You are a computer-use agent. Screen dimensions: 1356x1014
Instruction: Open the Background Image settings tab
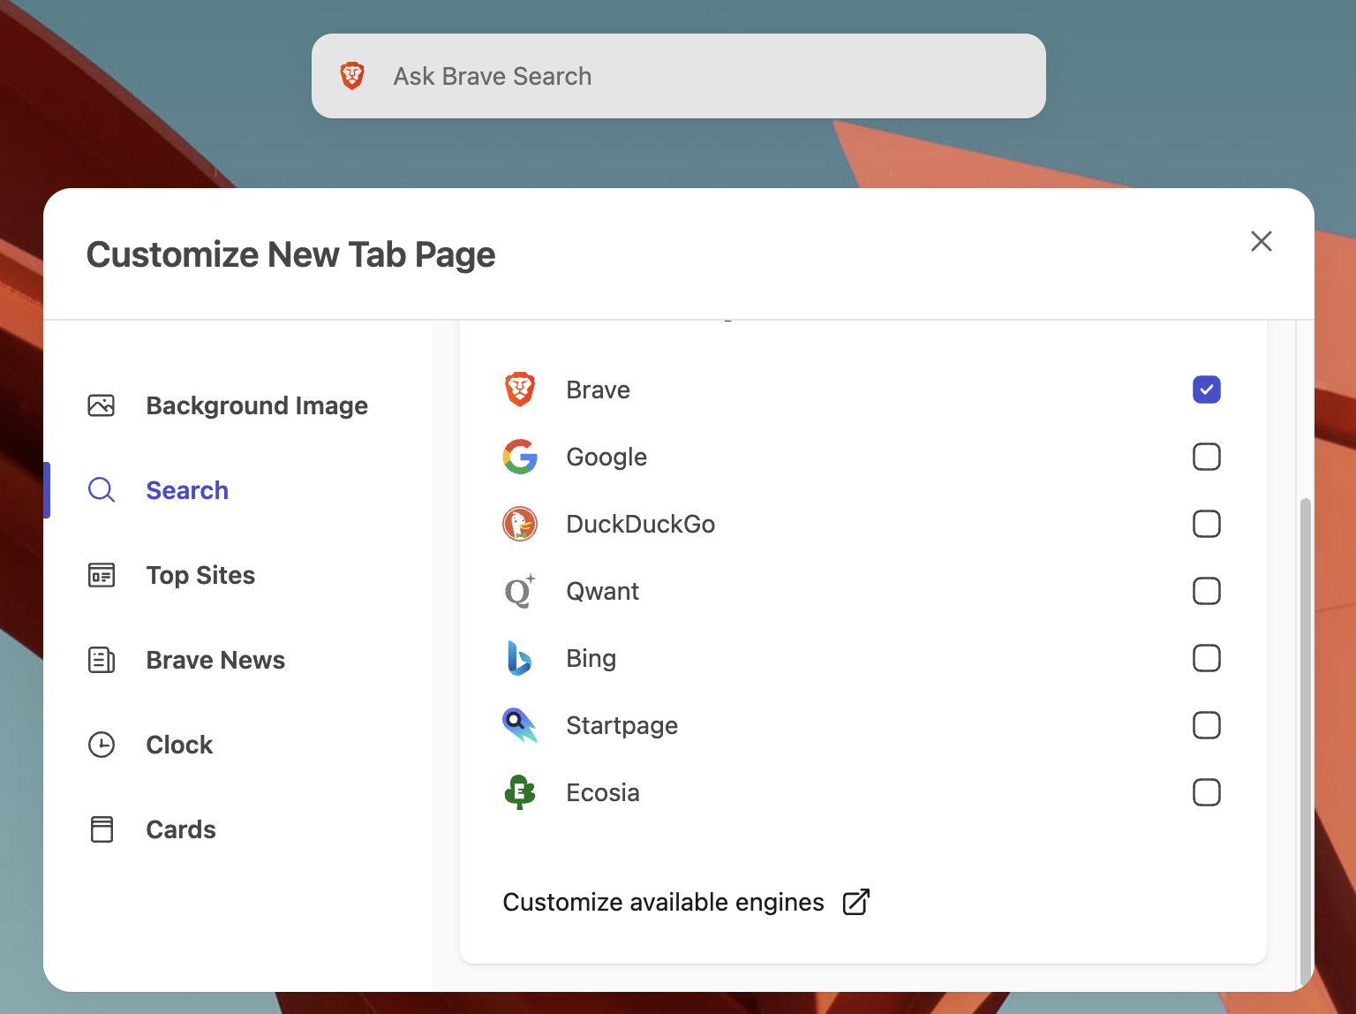[256, 405]
